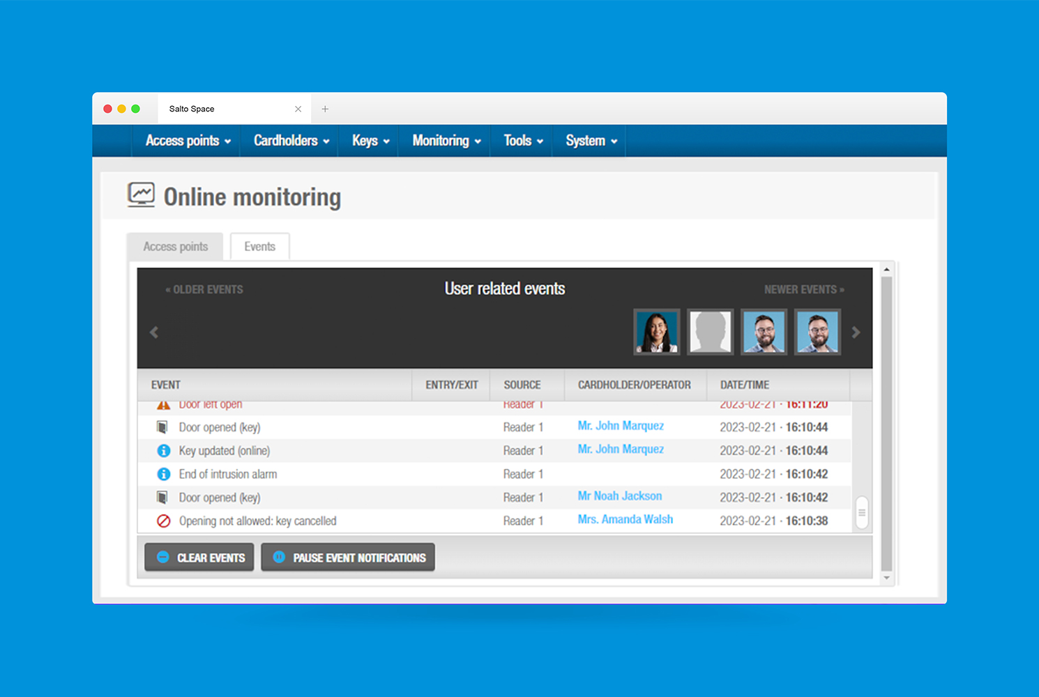This screenshot has height=697, width=1039.
Task: Click the events table scrollbar handle
Action: tap(862, 512)
